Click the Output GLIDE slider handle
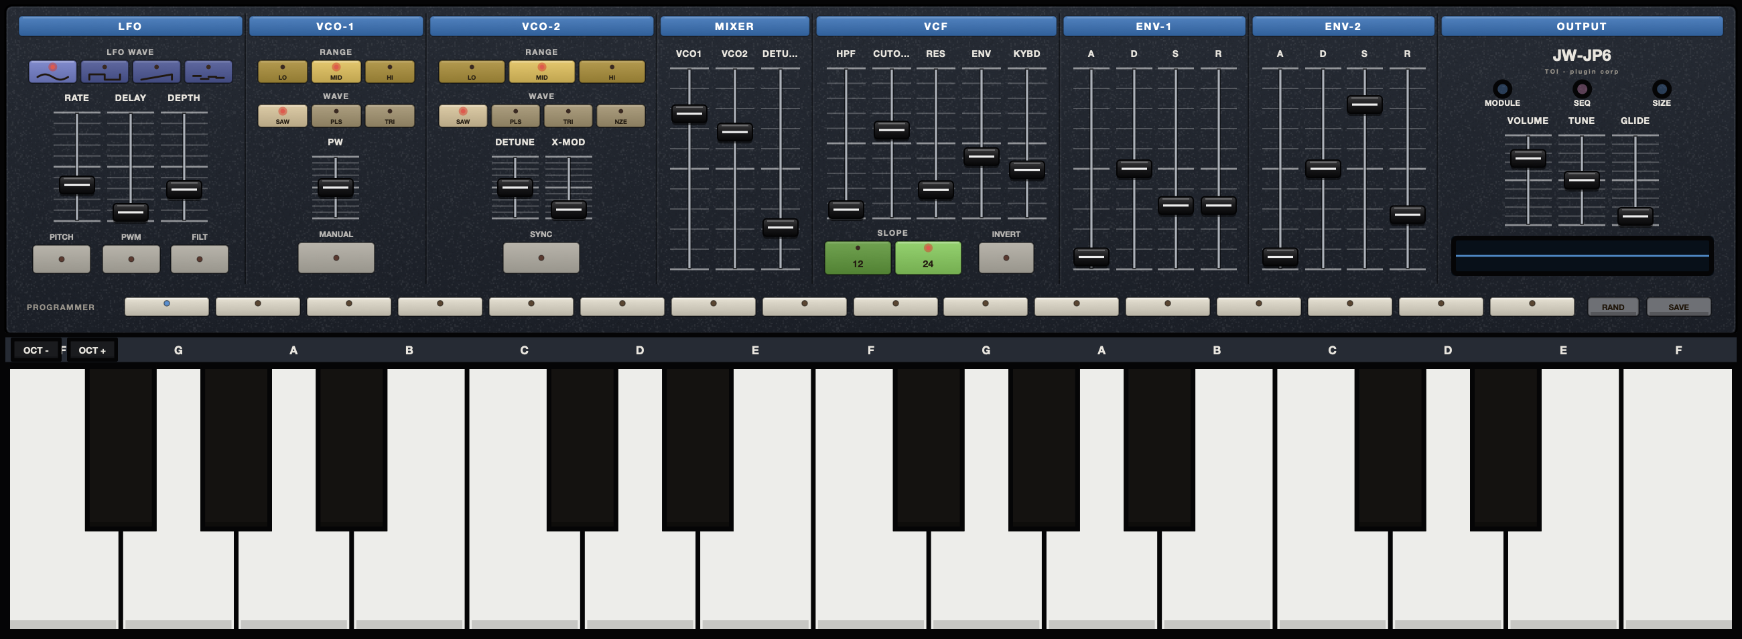The width and height of the screenshot is (1742, 639). point(1635,216)
